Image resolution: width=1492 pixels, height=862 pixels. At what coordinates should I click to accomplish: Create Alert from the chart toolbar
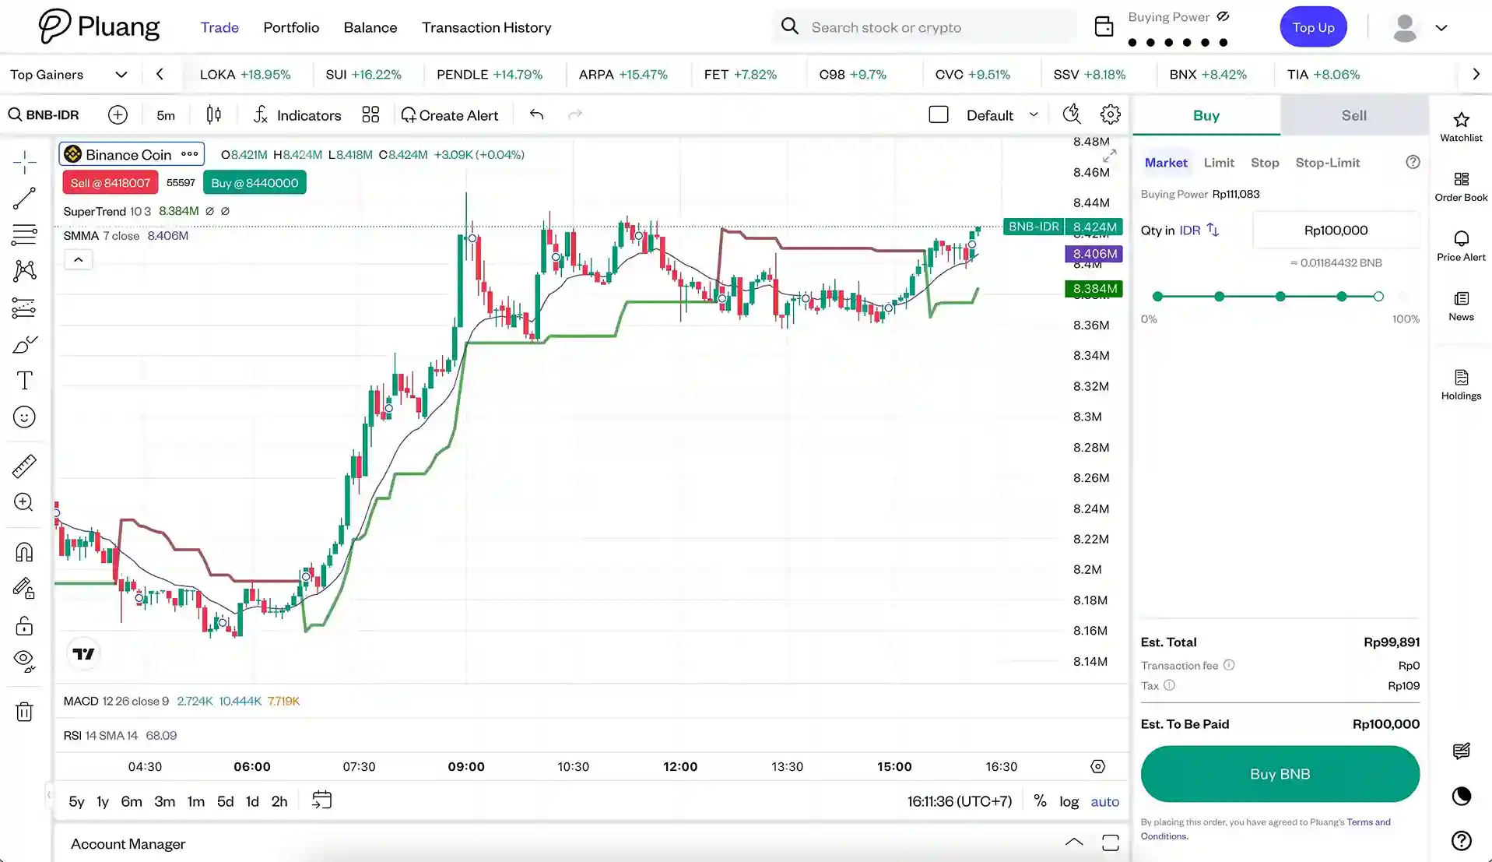click(449, 115)
